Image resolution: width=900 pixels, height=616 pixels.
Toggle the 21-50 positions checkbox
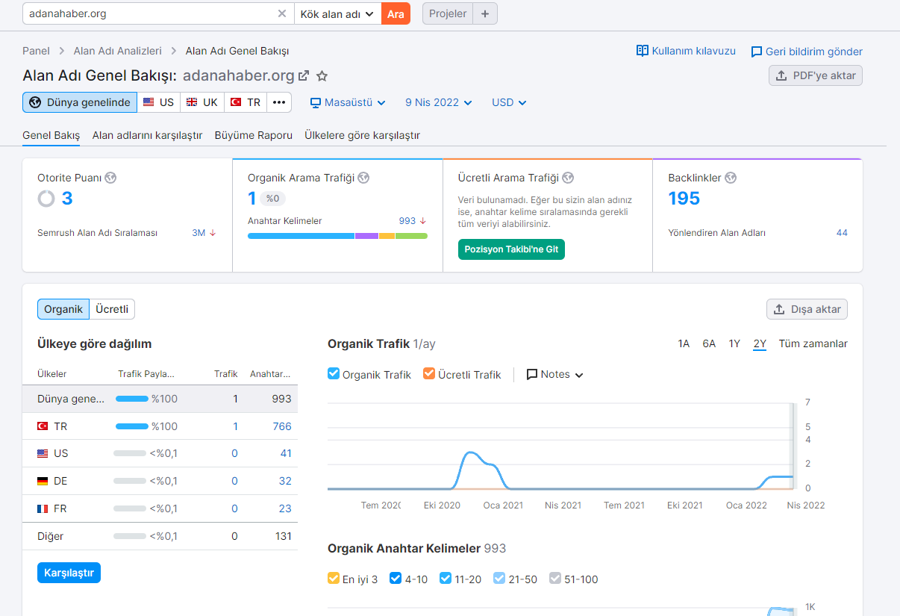(x=499, y=578)
